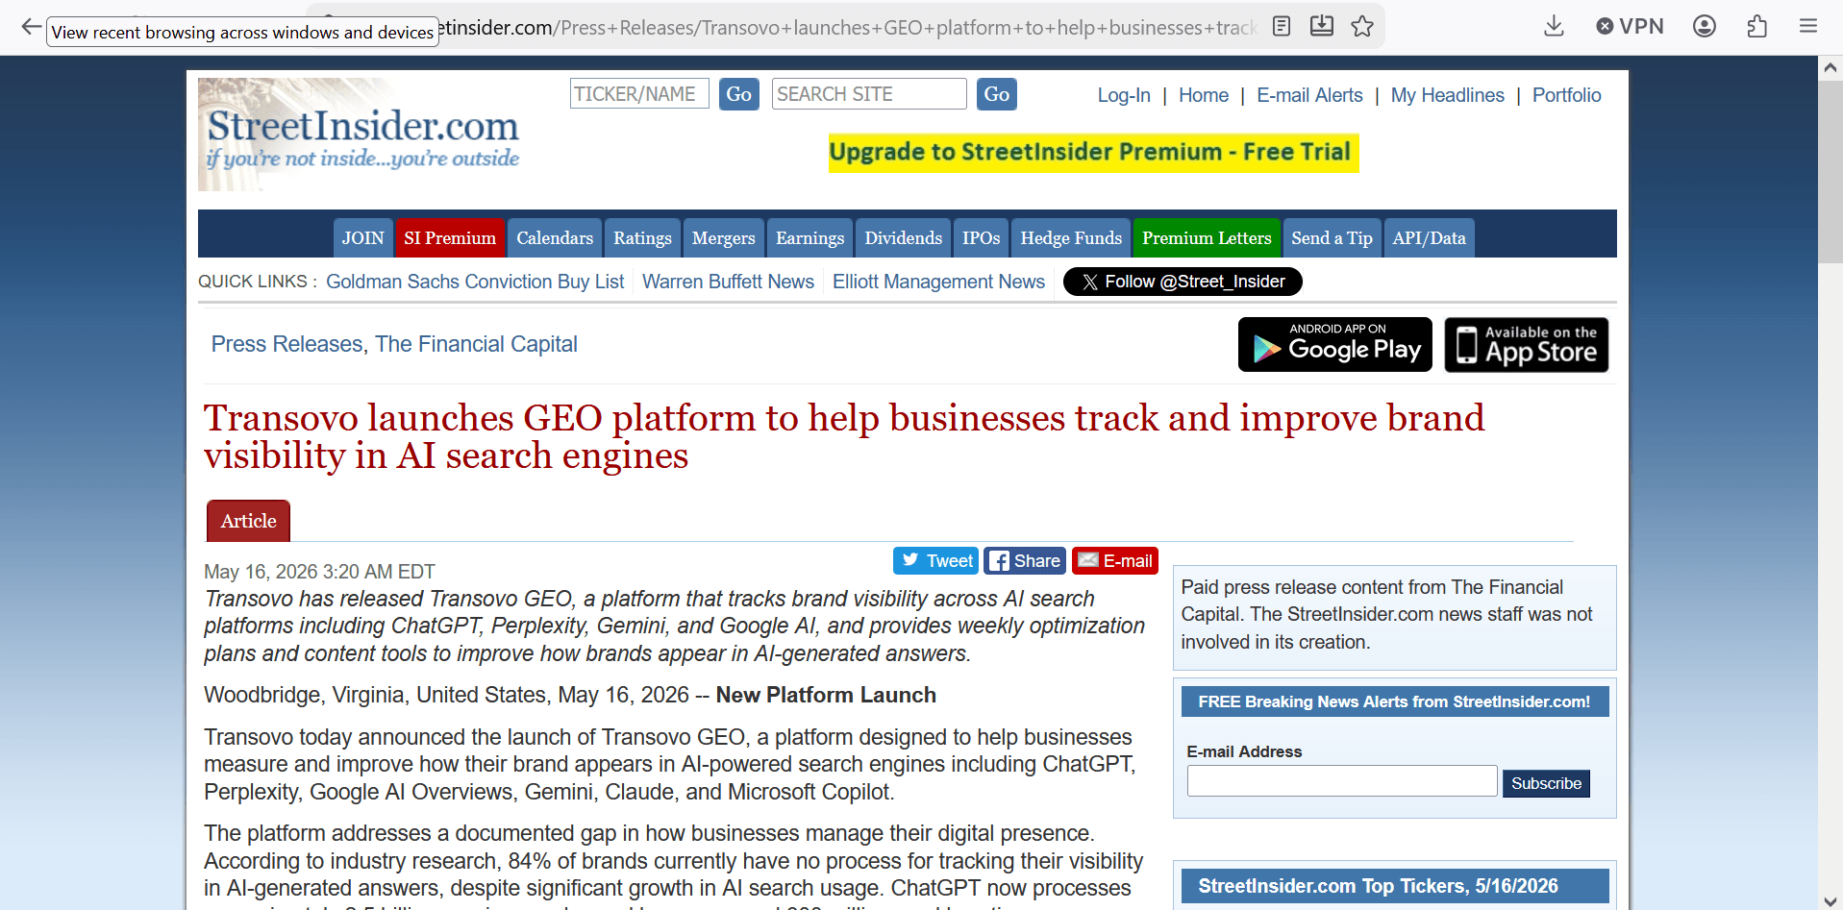Select the Article tab
The width and height of the screenshot is (1843, 910).
248,521
